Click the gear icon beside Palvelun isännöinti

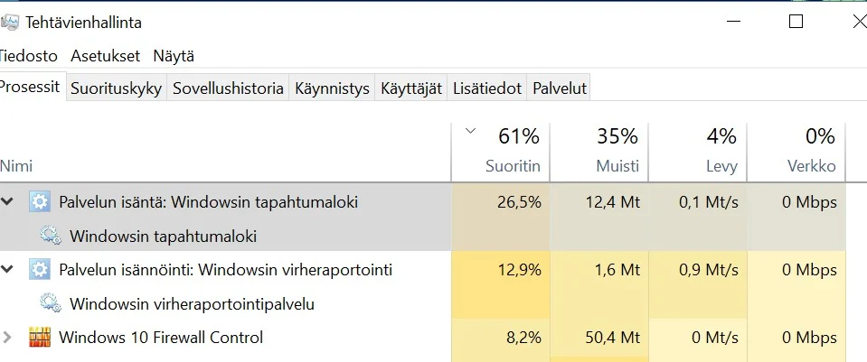[x=40, y=270]
